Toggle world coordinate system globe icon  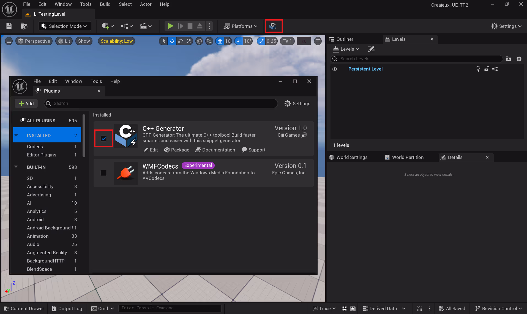tap(199, 41)
